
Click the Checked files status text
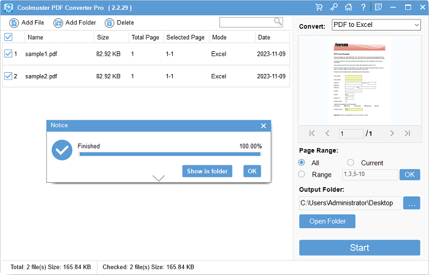click(x=148, y=267)
